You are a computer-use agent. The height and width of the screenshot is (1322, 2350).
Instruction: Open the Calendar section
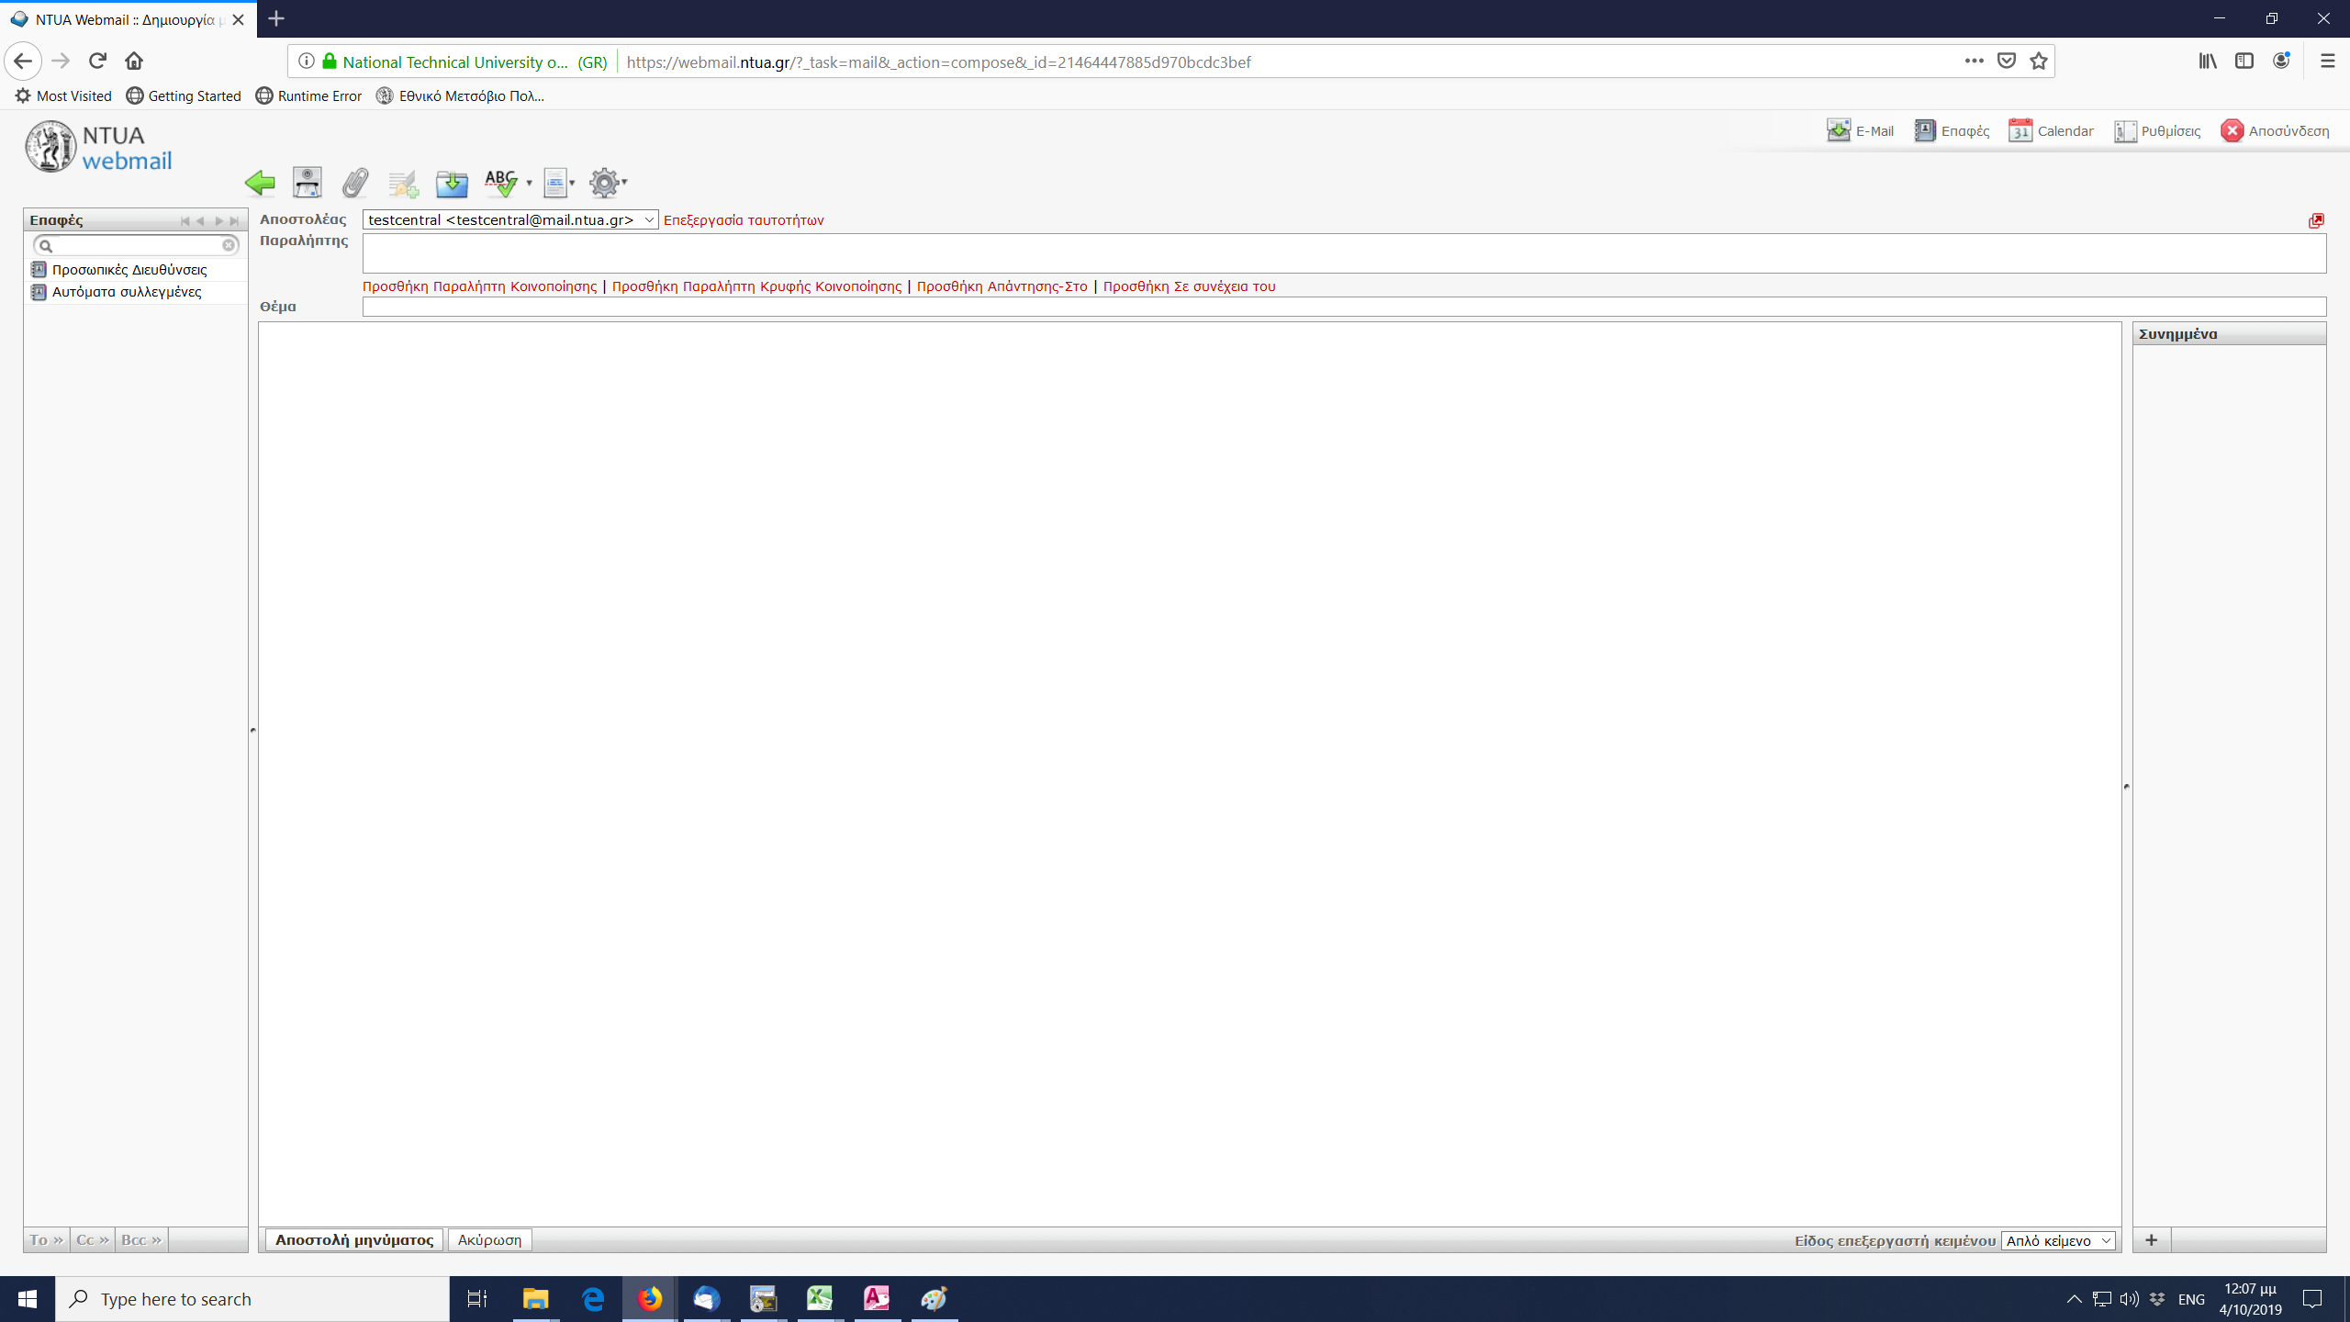(x=2052, y=131)
